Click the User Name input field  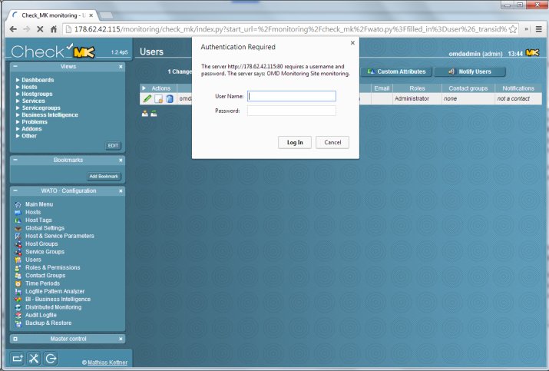pyautogui.click(x=292, y=96)
